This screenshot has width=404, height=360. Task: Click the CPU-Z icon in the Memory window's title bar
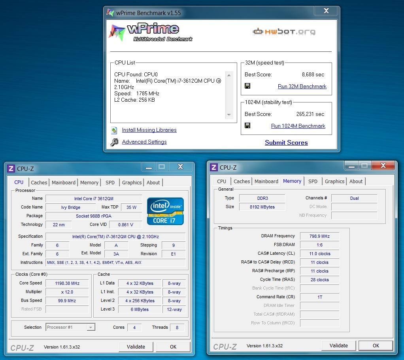214,168
